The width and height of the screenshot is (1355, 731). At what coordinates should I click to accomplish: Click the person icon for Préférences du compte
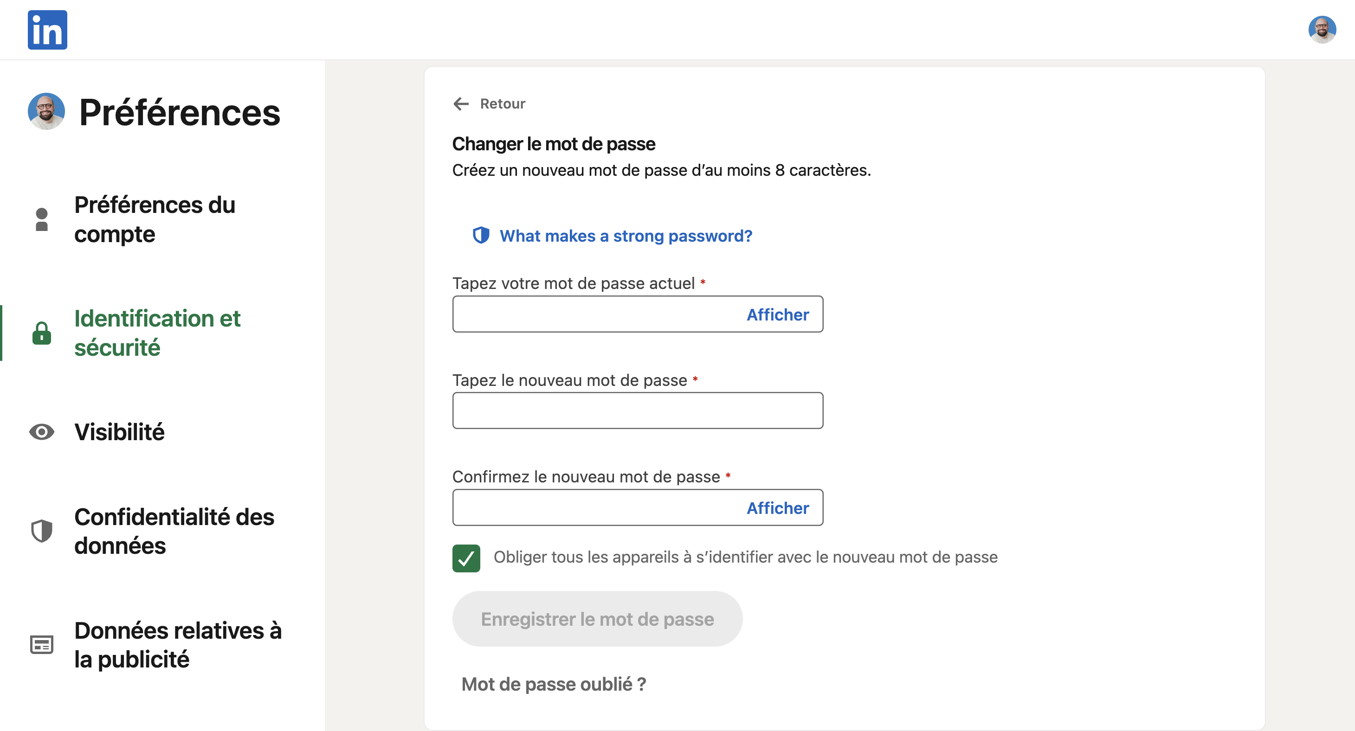click(42, 219)
